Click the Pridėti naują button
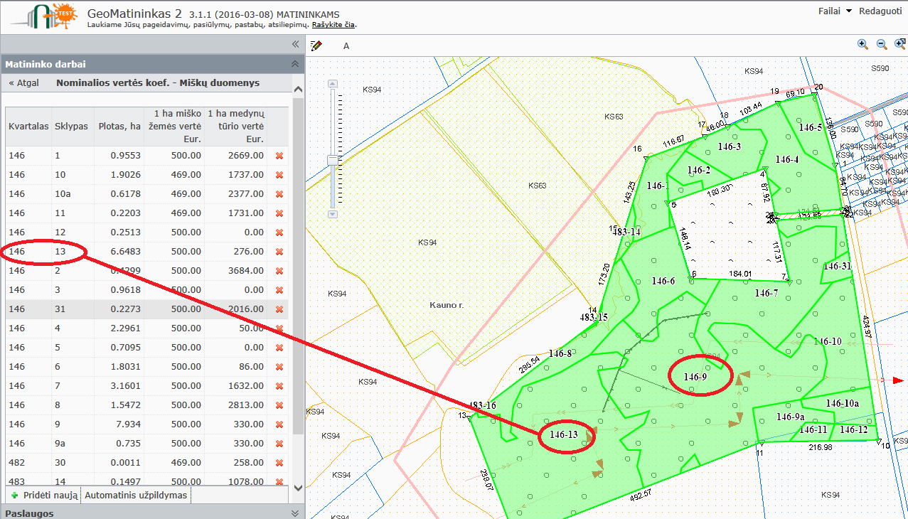The width and height of the screenshot is (908, 519). coord(44,495)
